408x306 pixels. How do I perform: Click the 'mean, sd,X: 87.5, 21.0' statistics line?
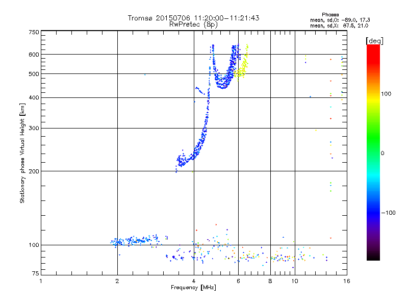click(339, 25)
